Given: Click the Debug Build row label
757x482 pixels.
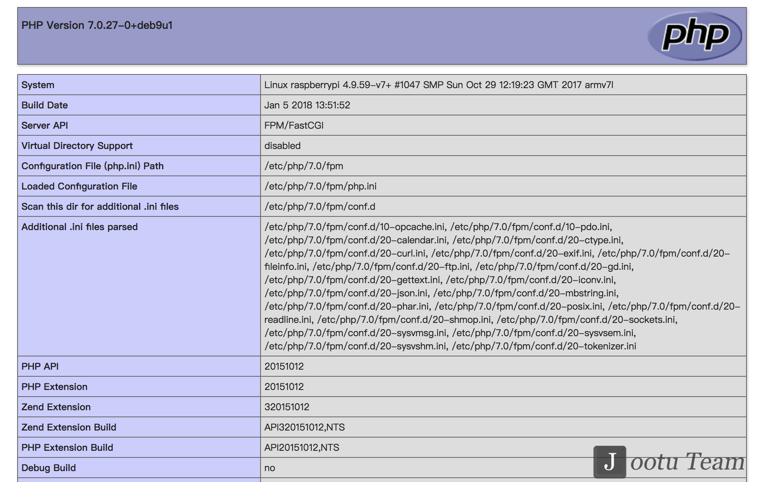Looking at the screenshot, I should (48, 468).
